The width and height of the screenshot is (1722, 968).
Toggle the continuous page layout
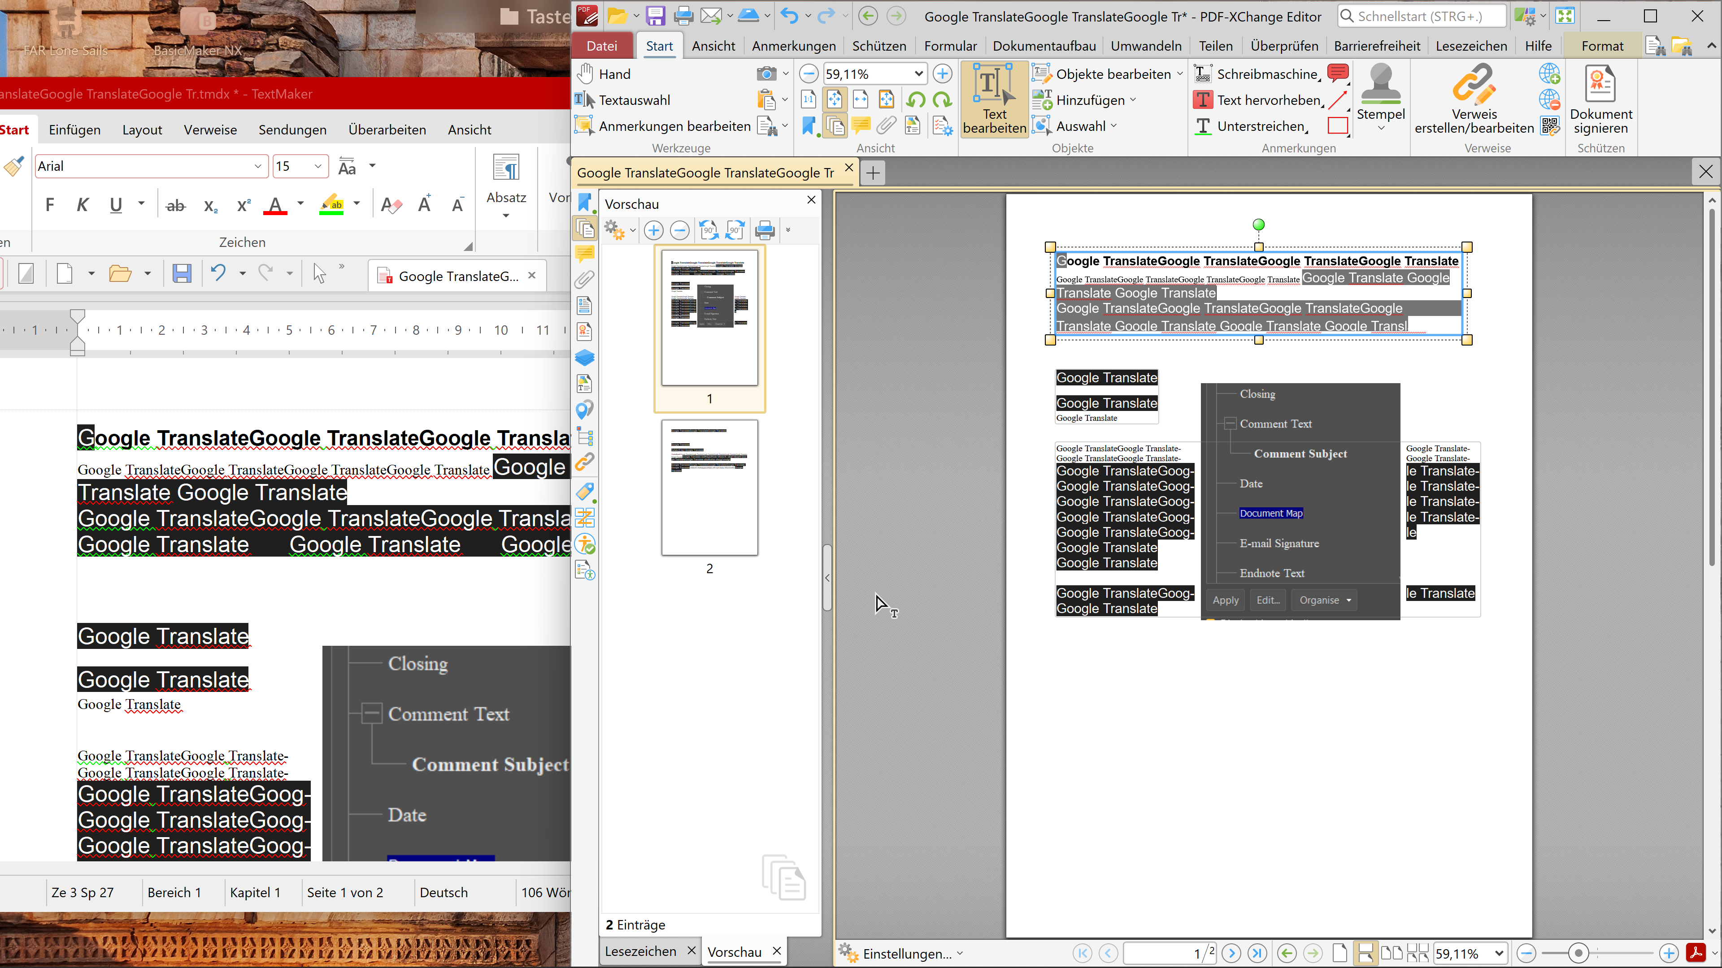1365,954
